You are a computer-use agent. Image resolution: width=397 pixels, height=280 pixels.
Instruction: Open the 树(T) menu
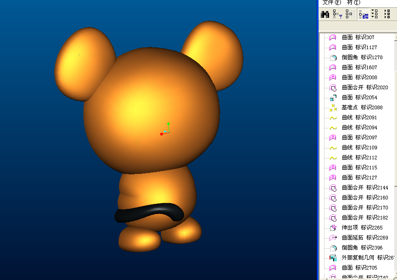pyautogui.click(x=353, y=3)
